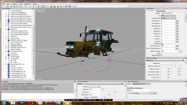
Task: Select the trafficCollisionTrigger node
Action: pos(19,40)
